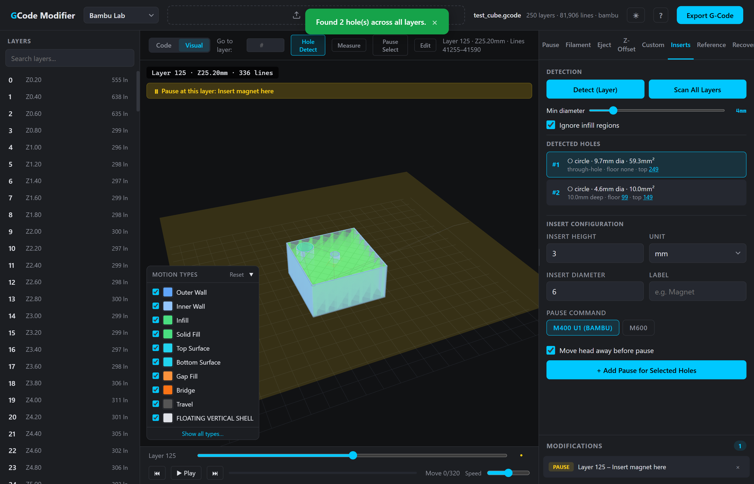
Task: Open the help question mark button
Action: pyautogui.click(x=661, y=15)
